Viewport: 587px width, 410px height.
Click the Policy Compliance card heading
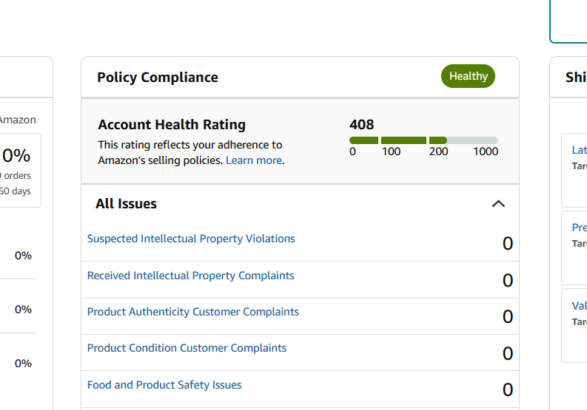tap(158, 78)
